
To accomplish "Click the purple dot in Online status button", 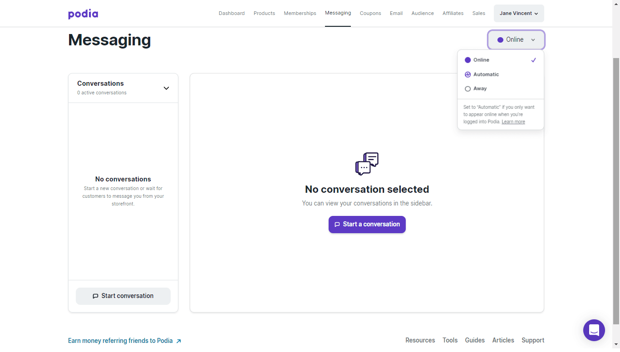I will coord(500,40).
